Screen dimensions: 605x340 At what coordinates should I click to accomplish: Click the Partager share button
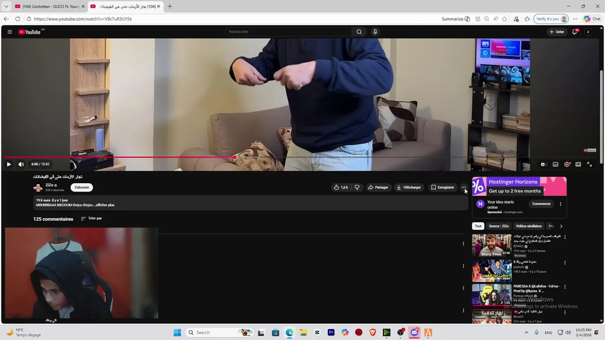pos(378,187)
